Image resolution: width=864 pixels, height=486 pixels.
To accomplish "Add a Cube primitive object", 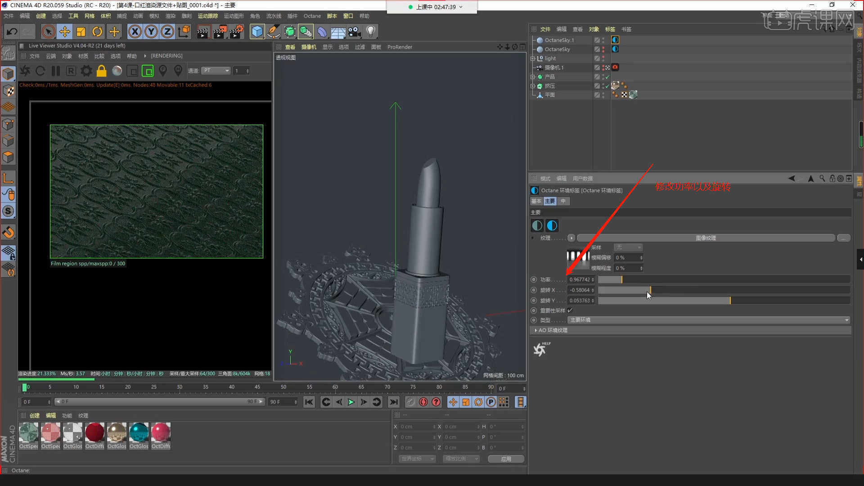I will pyautogui.click(x=257, y=31).
